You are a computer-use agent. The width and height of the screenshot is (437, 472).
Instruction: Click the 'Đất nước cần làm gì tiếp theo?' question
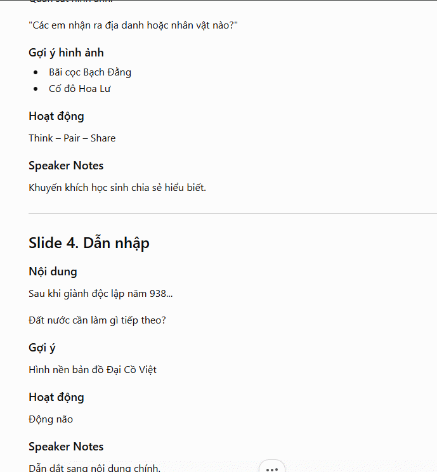[97, 320]
